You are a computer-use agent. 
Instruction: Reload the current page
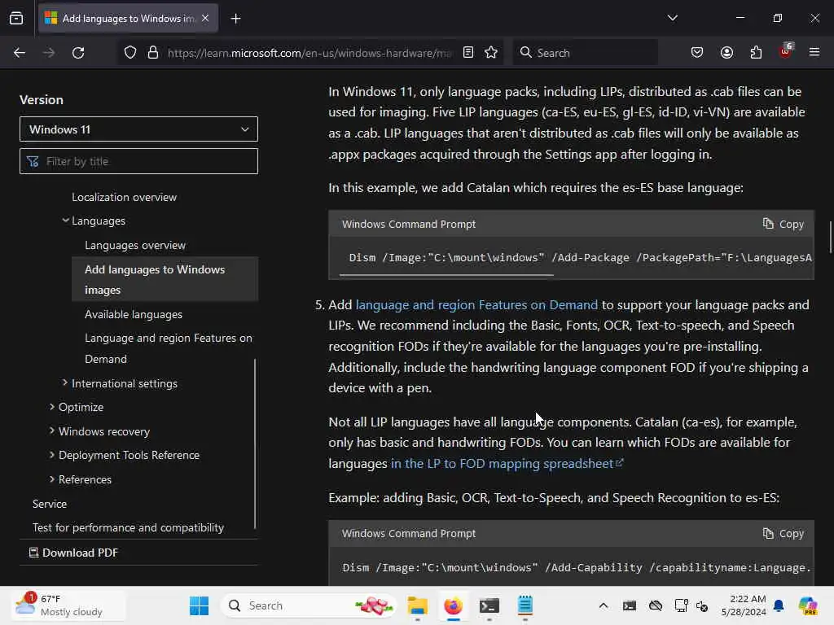(78, 53)
